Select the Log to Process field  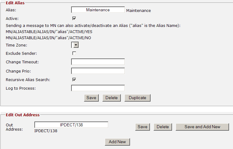[x=98, y=88]
